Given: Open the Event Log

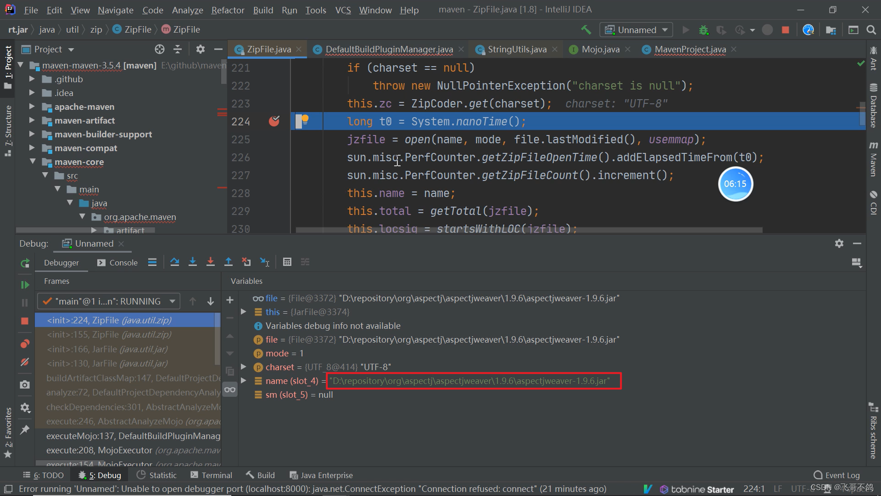Looking at the screenshot, I should [836, 475].
